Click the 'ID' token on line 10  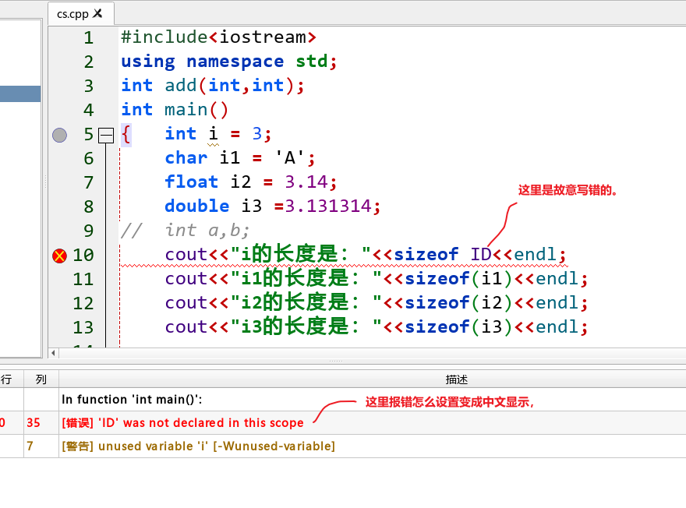click(481, 255)
